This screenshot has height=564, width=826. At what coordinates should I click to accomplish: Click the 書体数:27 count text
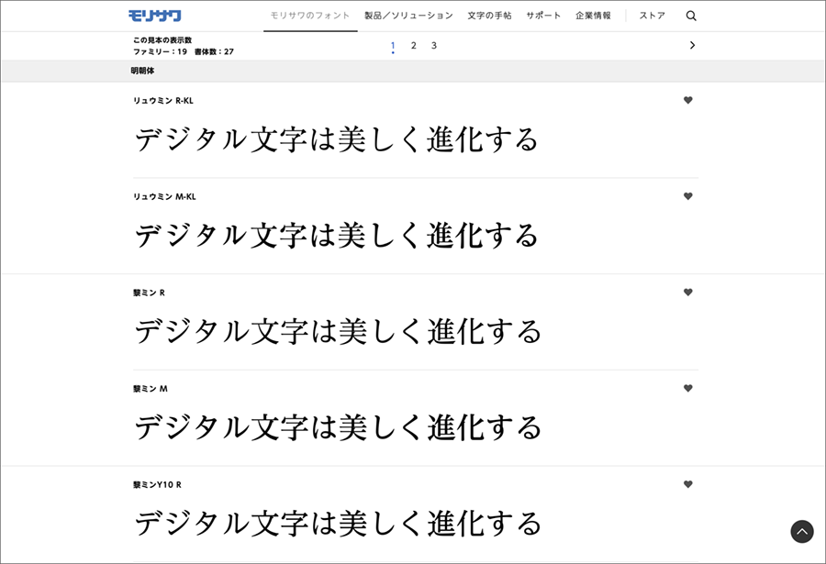pos(214,51)
